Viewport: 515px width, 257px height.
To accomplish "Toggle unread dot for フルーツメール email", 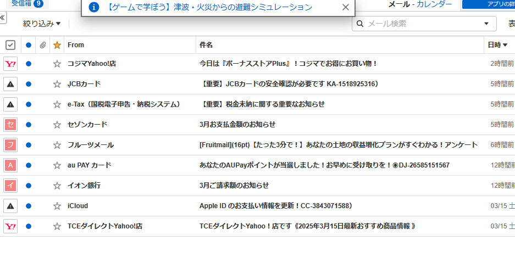I will point(29,145).
